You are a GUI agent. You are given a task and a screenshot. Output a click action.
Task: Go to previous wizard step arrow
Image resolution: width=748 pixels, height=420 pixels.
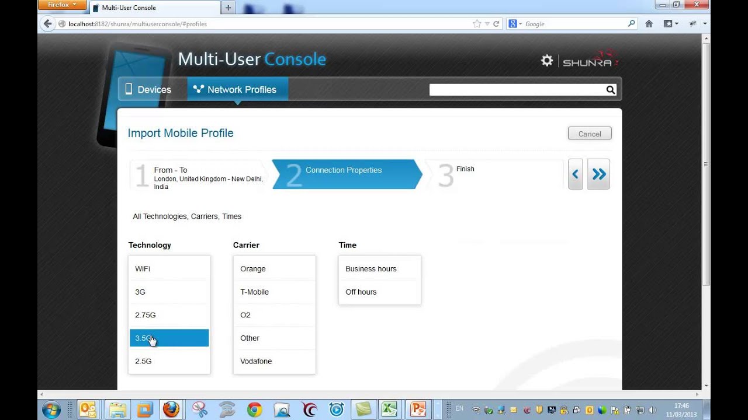[575, 174]
